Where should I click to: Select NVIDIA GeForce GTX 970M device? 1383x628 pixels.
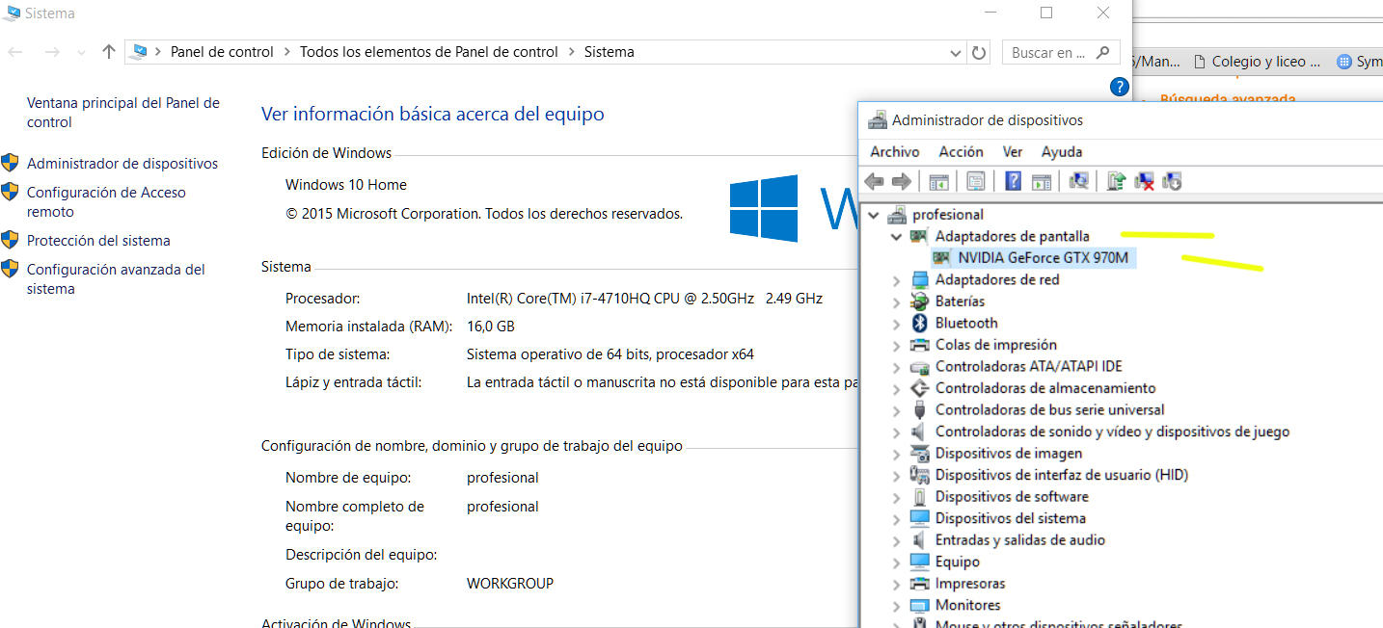click(x=1043, y=258)
